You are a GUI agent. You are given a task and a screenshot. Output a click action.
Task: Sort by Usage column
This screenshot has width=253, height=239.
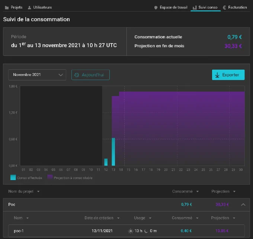pyautogui.click(x=142, y=218)
